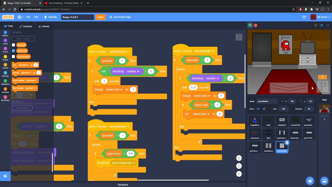
Task: Zoom into the code with the magnifier plus
Action: coord(239,158)
